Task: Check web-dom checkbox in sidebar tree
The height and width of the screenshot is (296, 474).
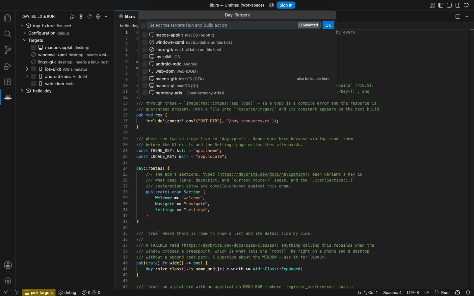Action: tap(34, 84)
